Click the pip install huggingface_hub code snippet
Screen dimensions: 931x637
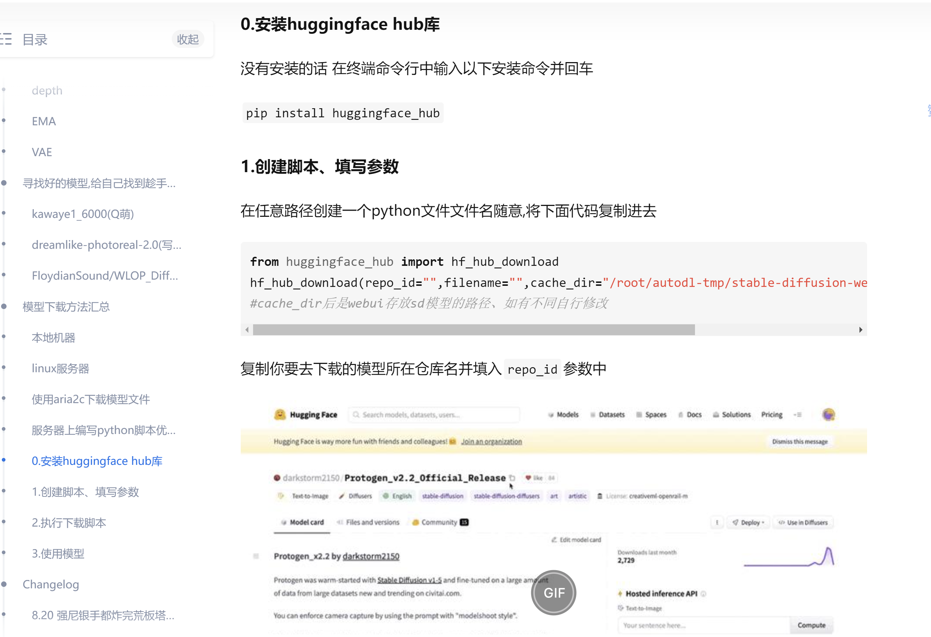pos(342,113)
